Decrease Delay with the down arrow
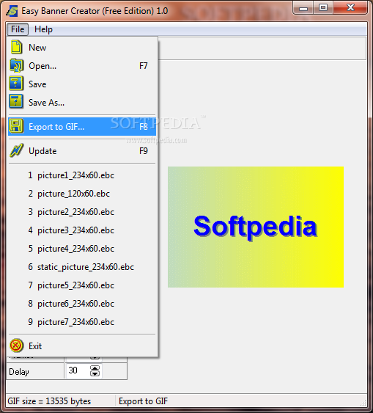 [95, 373]
